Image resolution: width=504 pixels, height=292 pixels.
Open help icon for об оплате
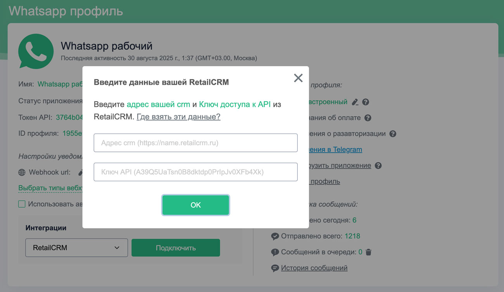[368, 118]
